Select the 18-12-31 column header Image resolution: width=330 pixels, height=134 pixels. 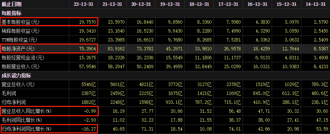point(199,4)
